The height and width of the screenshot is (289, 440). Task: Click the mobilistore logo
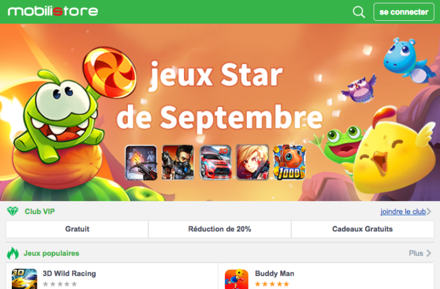[x=53, y=11]
